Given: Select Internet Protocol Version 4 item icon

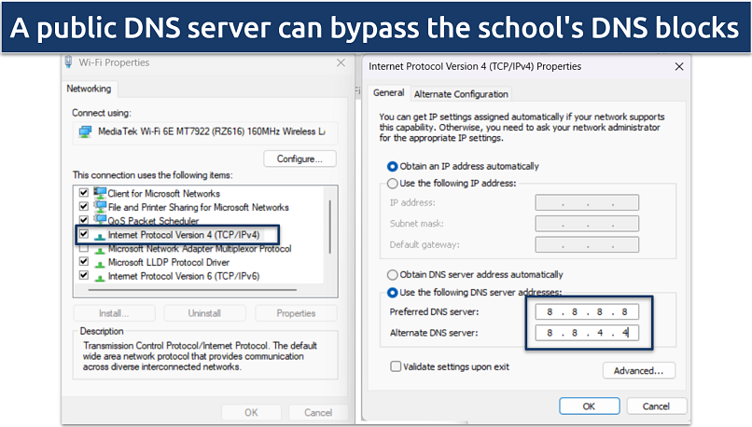Looking at the screenshot, I should tap(100, 235).
